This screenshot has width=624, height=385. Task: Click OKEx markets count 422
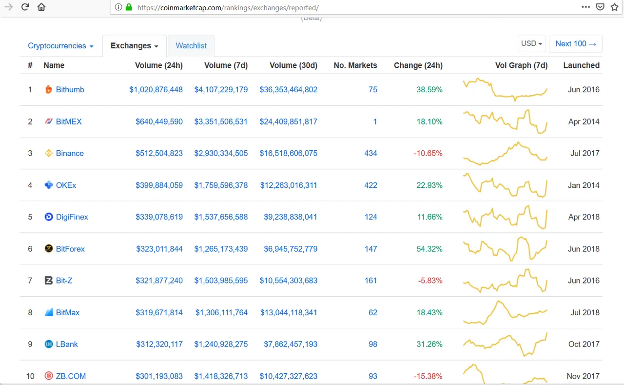[x=370, y=185]
